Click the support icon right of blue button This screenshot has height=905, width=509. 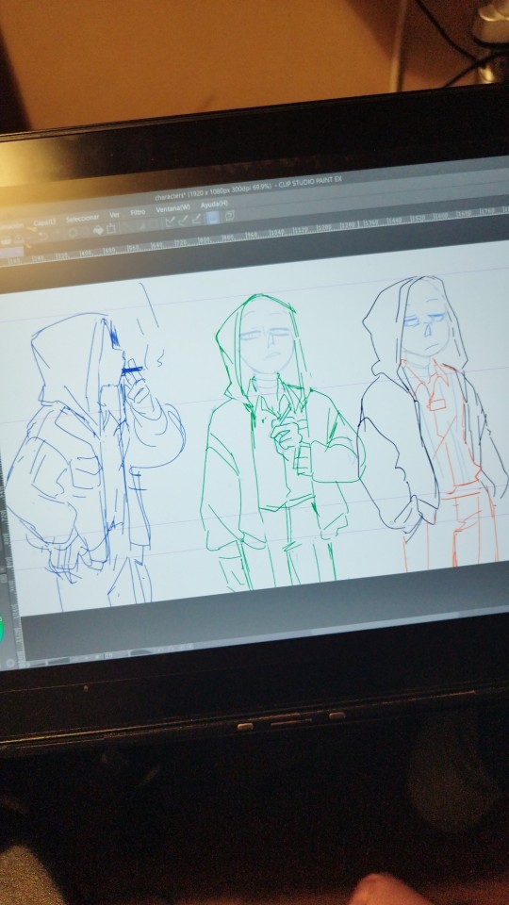click(x=229, y=216)
